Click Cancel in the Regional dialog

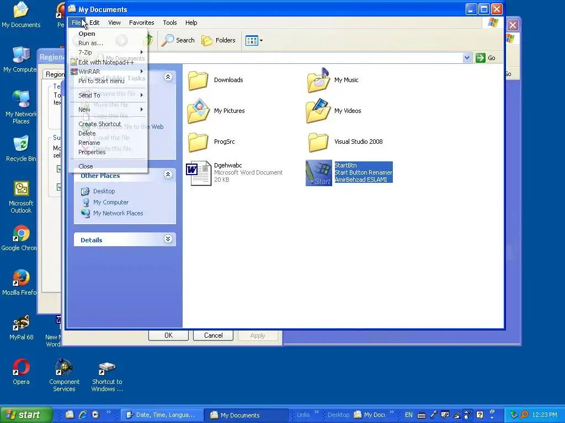click(x=214, y=335)
